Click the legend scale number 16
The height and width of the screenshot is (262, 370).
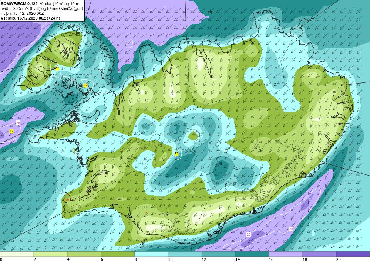(x=271, y=260)
